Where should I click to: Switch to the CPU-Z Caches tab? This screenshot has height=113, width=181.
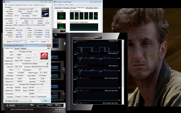click(12, 5)
